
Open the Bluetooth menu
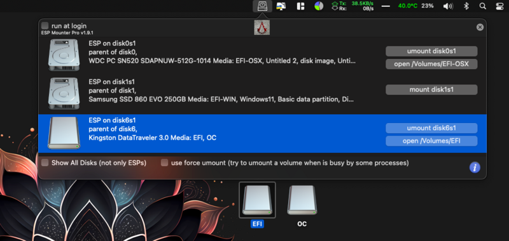[466, 6]
